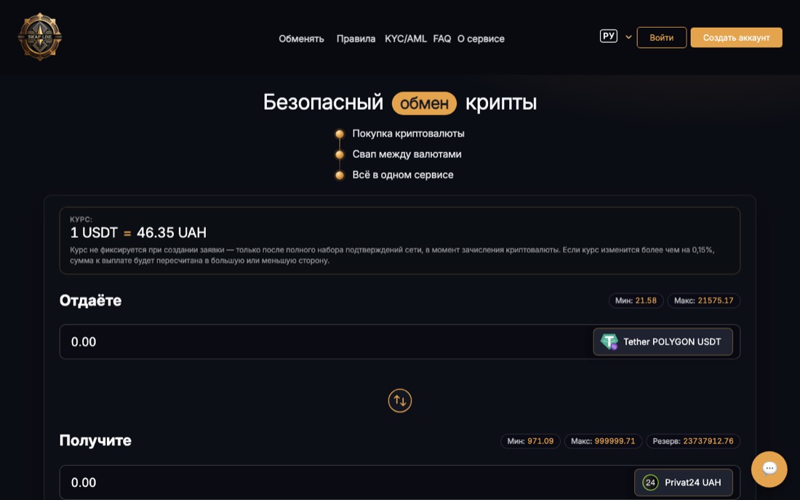The height and width of the screenshot is (500, 800).
Task: Click the Резерв: 23737912.76 badge
Action: point(693,441)
